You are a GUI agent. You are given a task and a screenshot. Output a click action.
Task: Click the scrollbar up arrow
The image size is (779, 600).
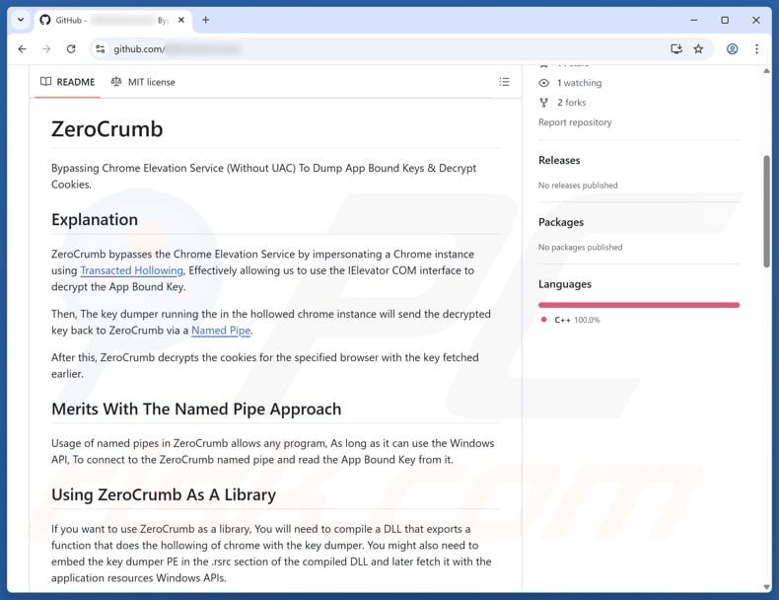click(x=766, y=71)
